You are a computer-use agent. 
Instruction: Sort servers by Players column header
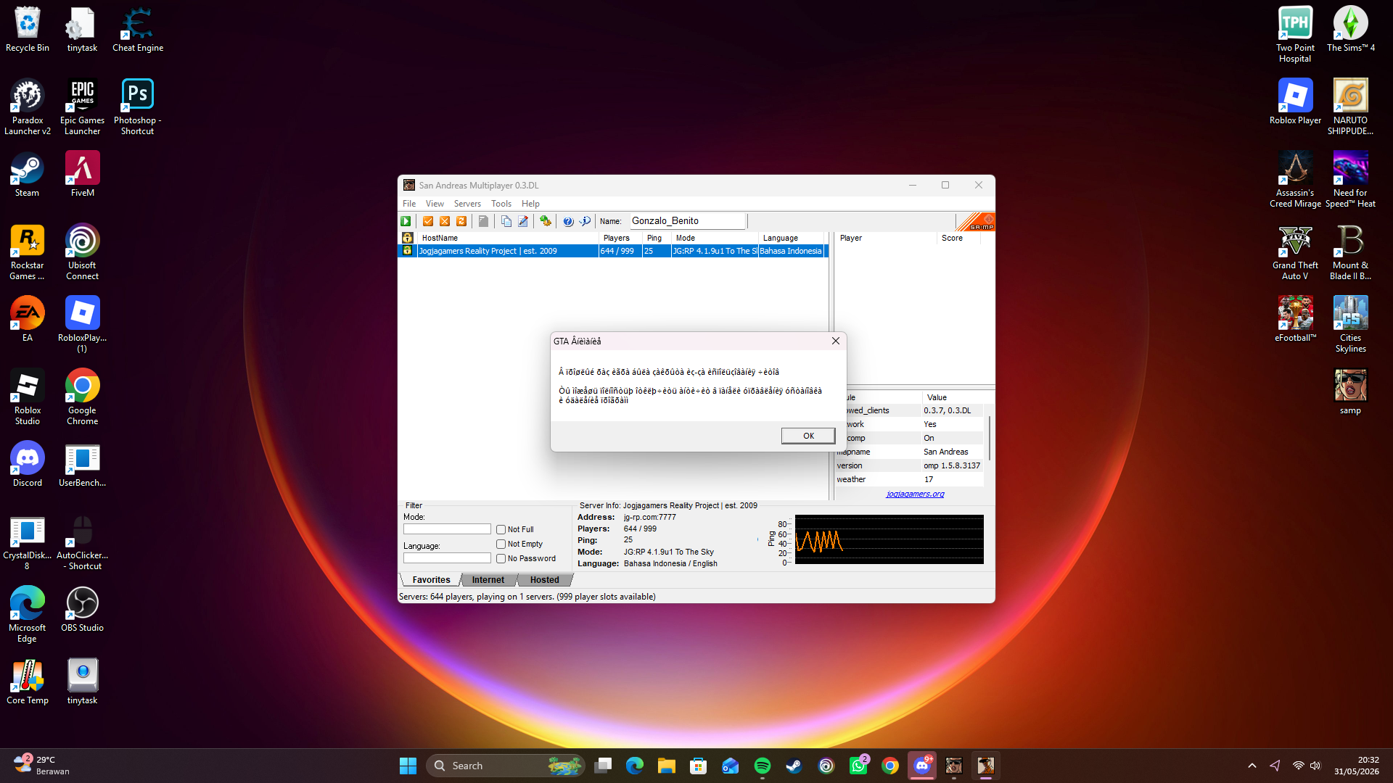(x=620, y=238)
